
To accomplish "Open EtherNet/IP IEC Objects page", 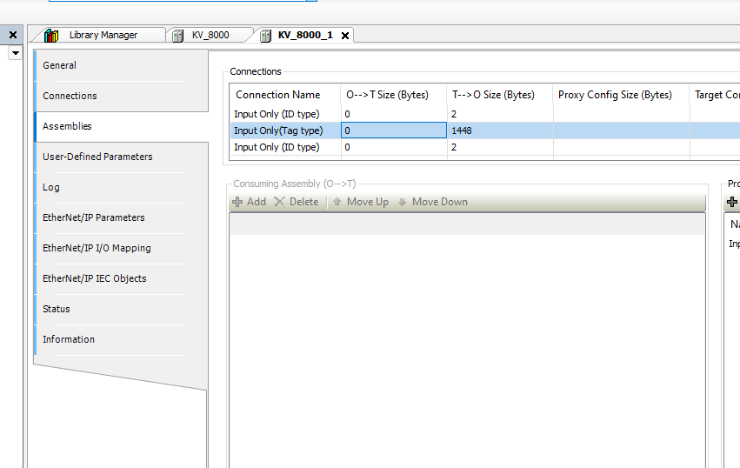I will tap(95, 278).
